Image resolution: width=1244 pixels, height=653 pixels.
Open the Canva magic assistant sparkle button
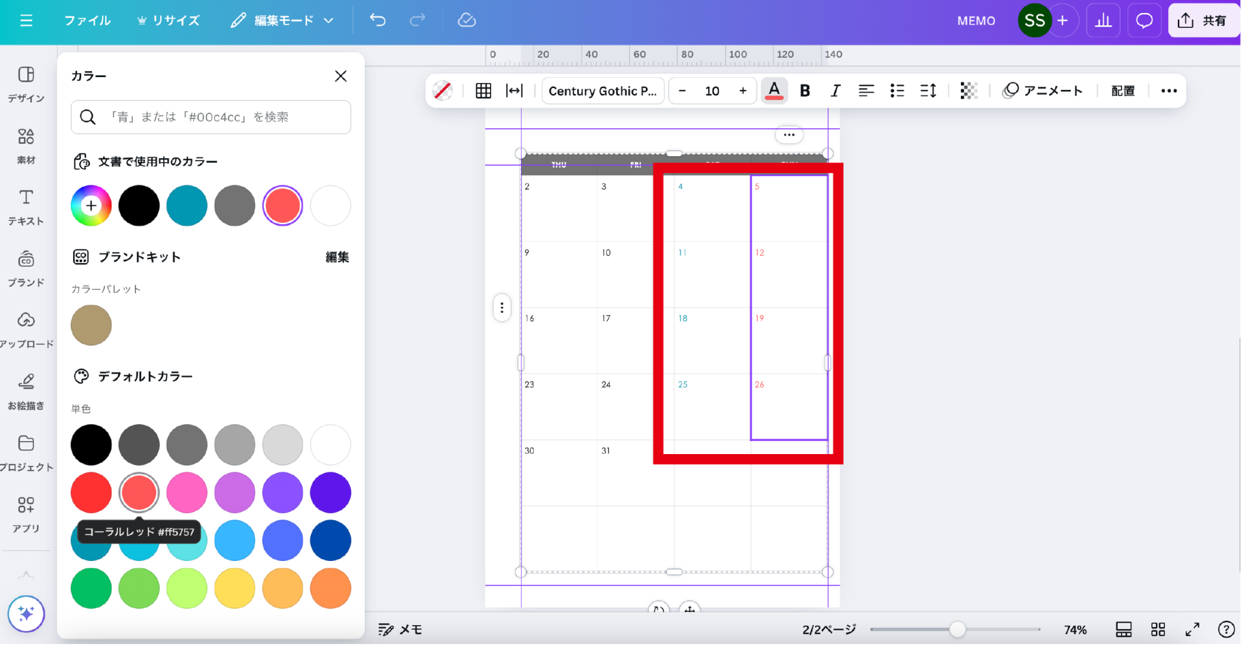[26, 613]
